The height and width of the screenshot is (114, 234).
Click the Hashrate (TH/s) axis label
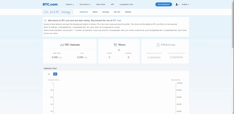pyautogui.click(x=54, y=80)
